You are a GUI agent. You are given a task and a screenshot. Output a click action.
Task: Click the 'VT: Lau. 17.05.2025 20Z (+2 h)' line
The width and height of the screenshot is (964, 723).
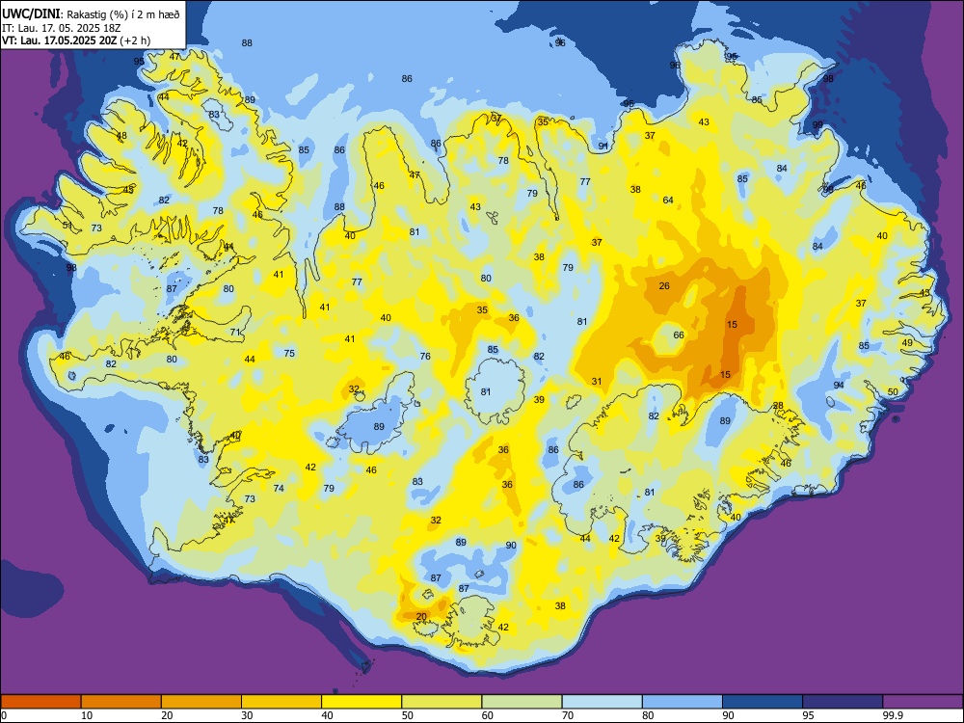pyautogui.click(x=75, y=40)
